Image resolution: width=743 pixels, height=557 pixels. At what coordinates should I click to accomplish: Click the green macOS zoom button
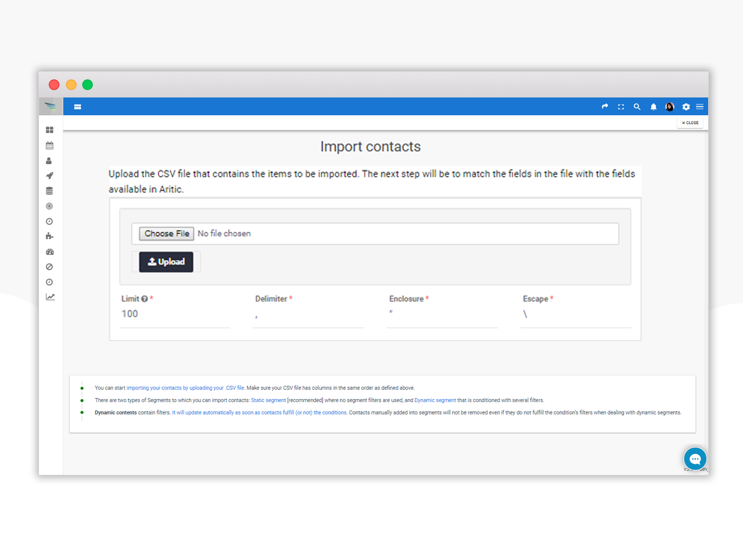click(x=88, y=85)
